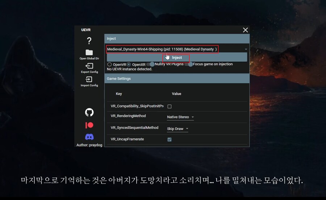
Task: Check the VR_Compatibility_SkipPostInitProperties checkbox
Action: (x=170, y=106)
